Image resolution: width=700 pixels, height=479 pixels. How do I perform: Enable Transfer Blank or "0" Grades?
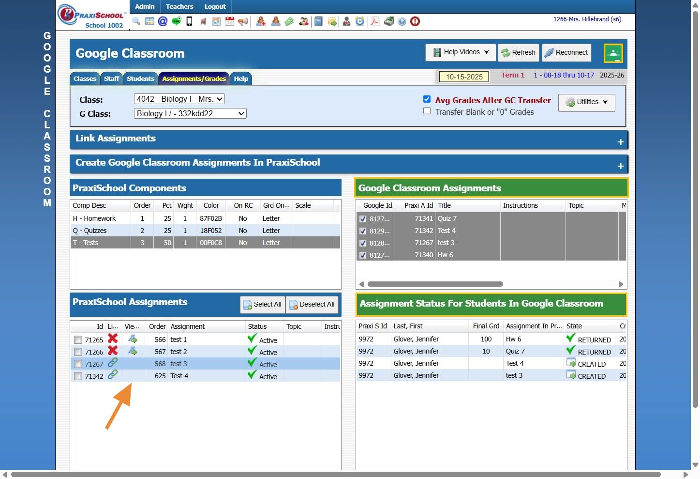point(427,111)
